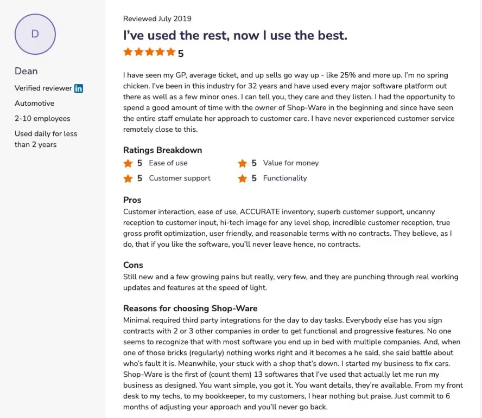This screenshot has height=418, width=482.
Task: Click the third overall rating star
Action: [x=149, y=53]
